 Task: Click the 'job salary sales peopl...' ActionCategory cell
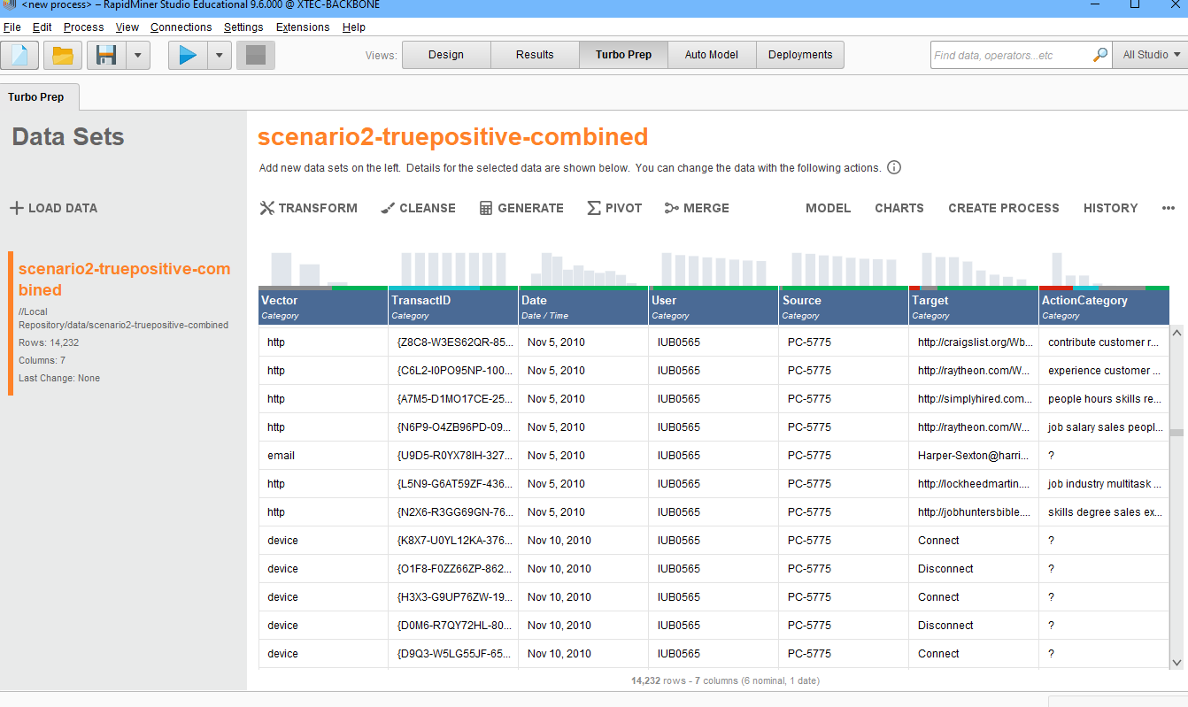[1104, 427]
